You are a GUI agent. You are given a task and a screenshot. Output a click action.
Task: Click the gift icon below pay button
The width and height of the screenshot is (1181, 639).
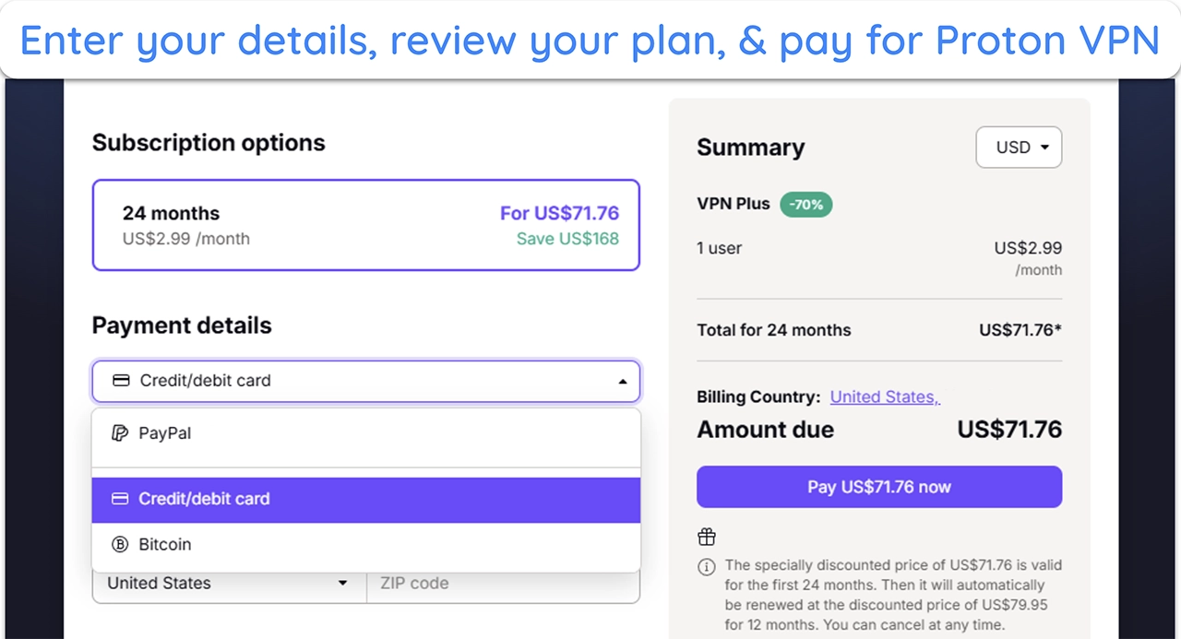pos(707,537)
